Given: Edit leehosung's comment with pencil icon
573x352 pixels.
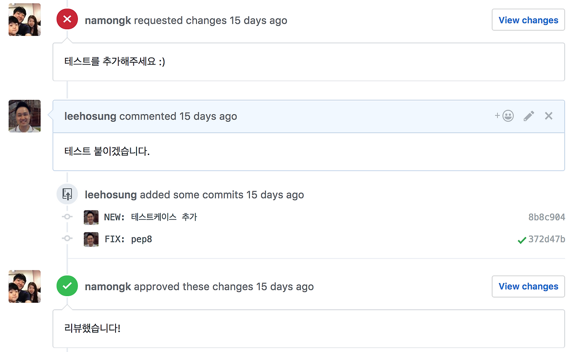Looking at the screenshot, I should pyautogui.click(x=529, y=116).
